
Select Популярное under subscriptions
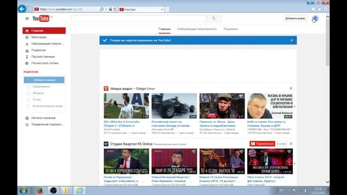pyautogui.click(x=41, y=87)
